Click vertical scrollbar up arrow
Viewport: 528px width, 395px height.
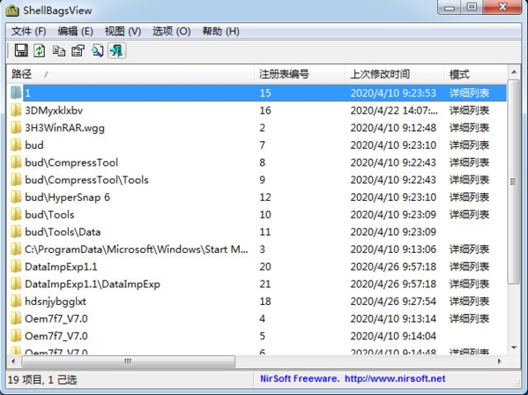point(514,72)
